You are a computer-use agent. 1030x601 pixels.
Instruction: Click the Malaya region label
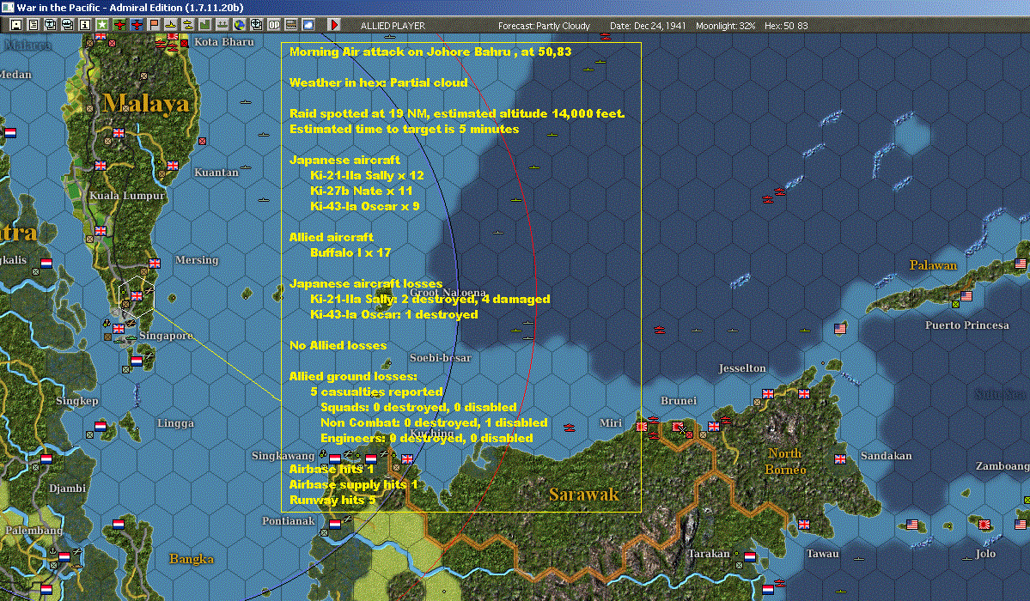pyautogui.click(x=146, y=103)
